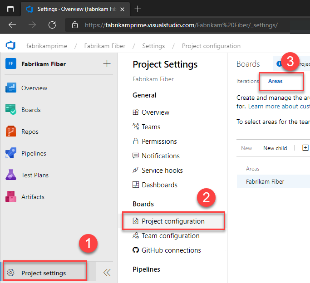Open Artifacts from the left sidebar
The height and width of the screenshot is (283, 310).
33,197
